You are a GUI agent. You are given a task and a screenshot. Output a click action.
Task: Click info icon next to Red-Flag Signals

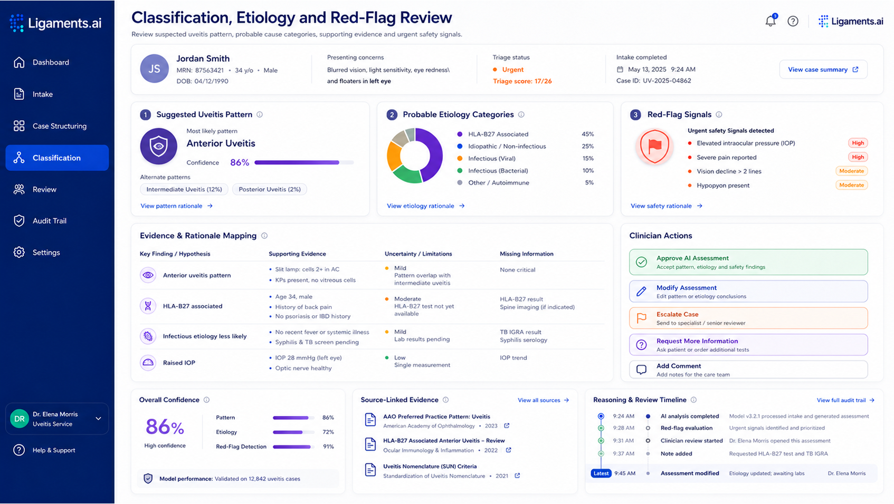pyautogui.click(x=719, y=114)
